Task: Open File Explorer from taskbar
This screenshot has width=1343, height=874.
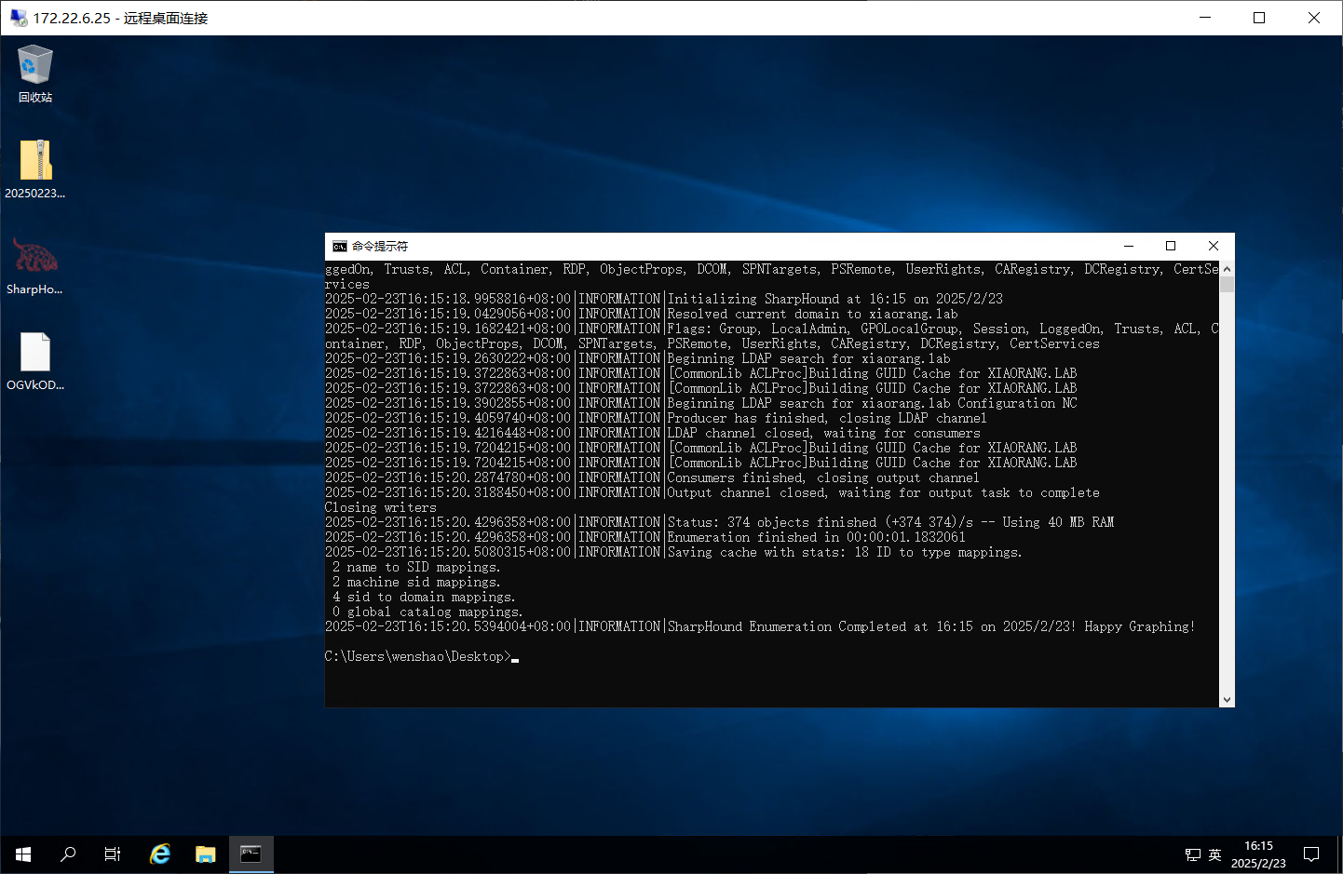Action: point(205,854)
